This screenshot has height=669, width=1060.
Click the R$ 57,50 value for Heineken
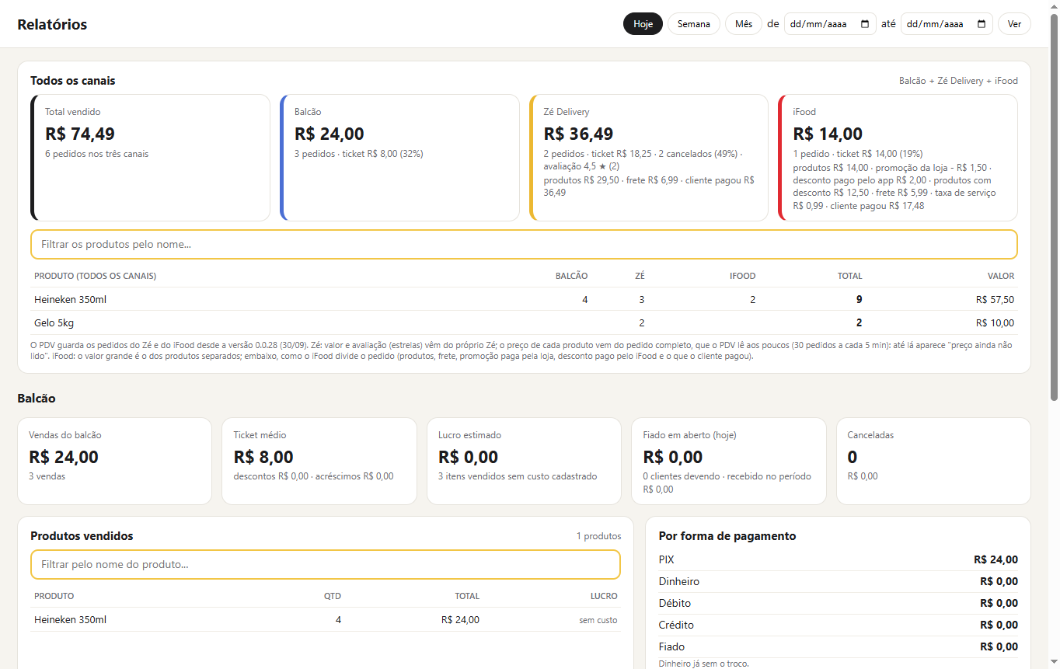point(995,299)
